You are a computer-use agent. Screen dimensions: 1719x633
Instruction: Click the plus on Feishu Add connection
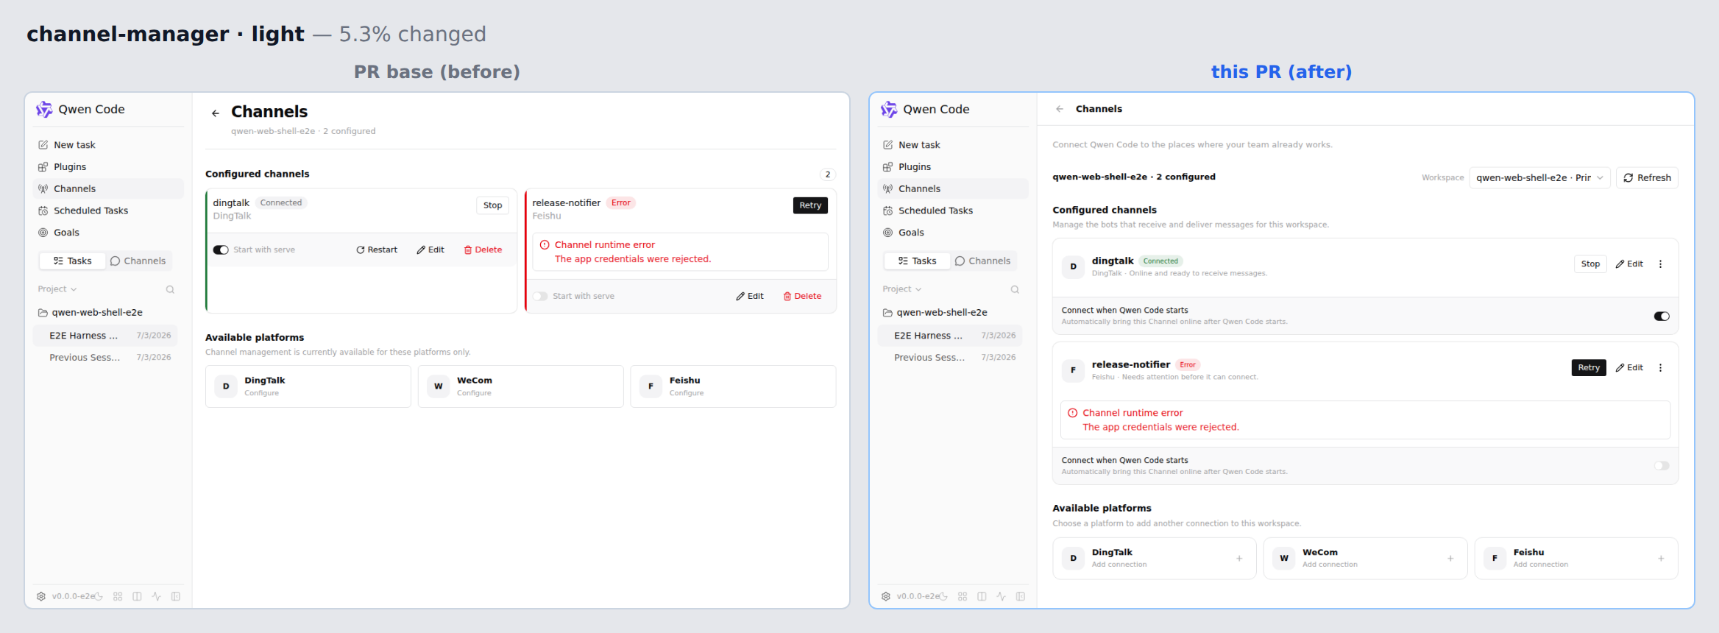pos(1661,559)
